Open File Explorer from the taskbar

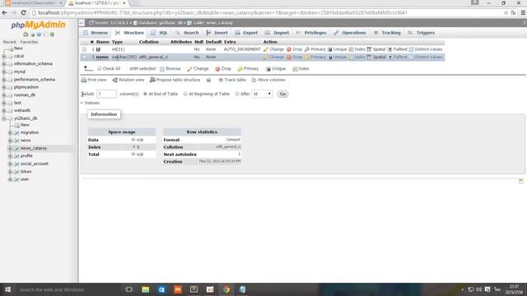point(145,289)
